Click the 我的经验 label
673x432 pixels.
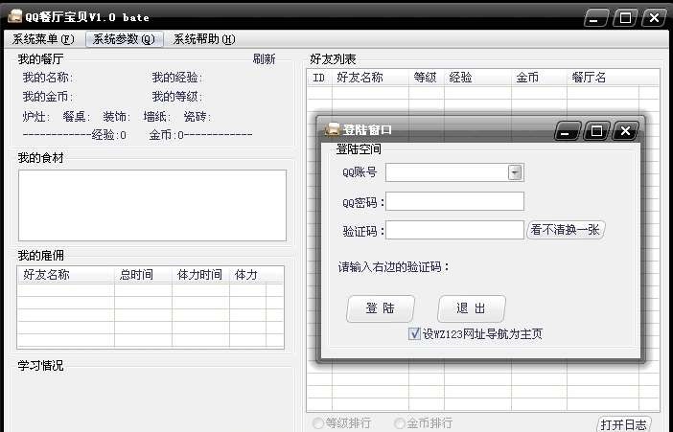coord(176,78)
